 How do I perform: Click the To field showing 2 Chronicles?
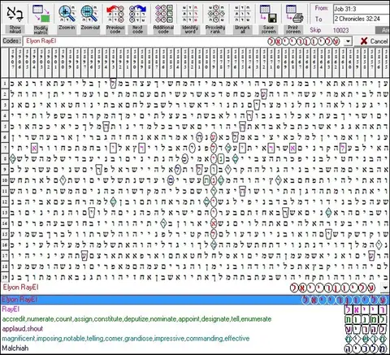(362, 19)
